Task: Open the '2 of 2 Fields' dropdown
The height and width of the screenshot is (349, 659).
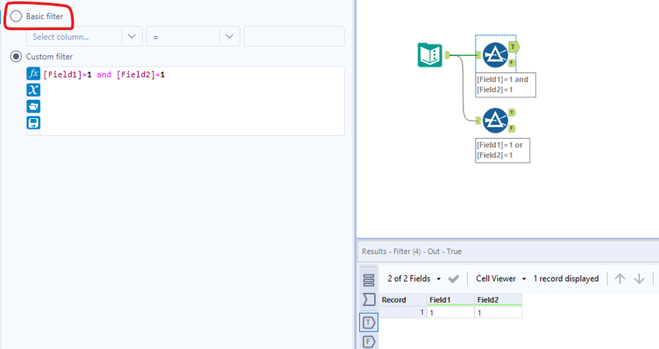Action: click(x=414, y=278)
